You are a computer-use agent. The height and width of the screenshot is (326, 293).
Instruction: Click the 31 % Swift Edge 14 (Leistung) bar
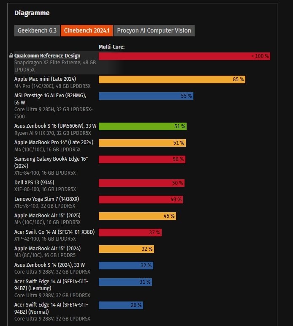[125, 282]
